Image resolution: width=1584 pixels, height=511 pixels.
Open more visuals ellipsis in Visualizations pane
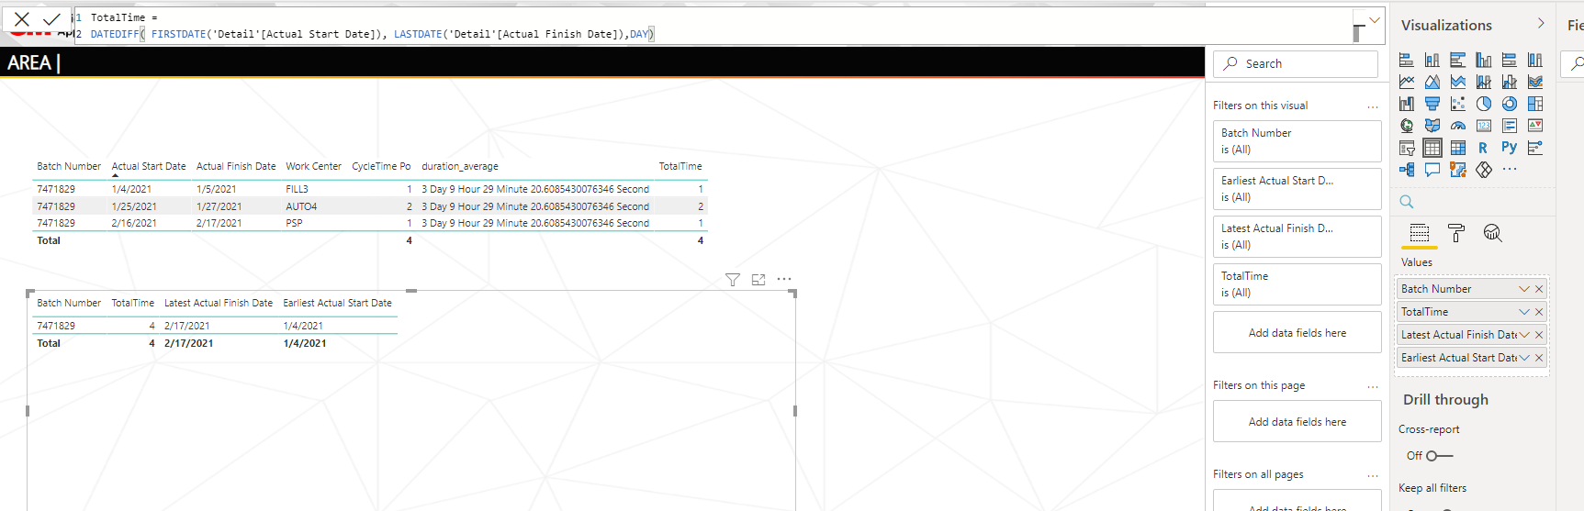pos(1509,170)
